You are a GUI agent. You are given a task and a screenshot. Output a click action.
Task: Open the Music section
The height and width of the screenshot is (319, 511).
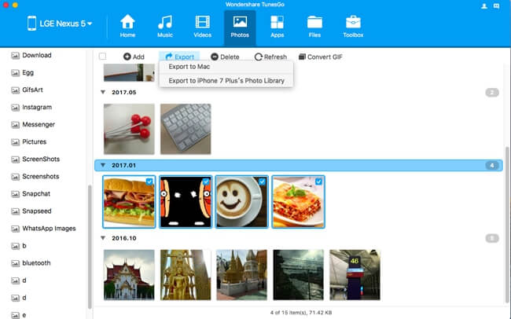point(165,27)
